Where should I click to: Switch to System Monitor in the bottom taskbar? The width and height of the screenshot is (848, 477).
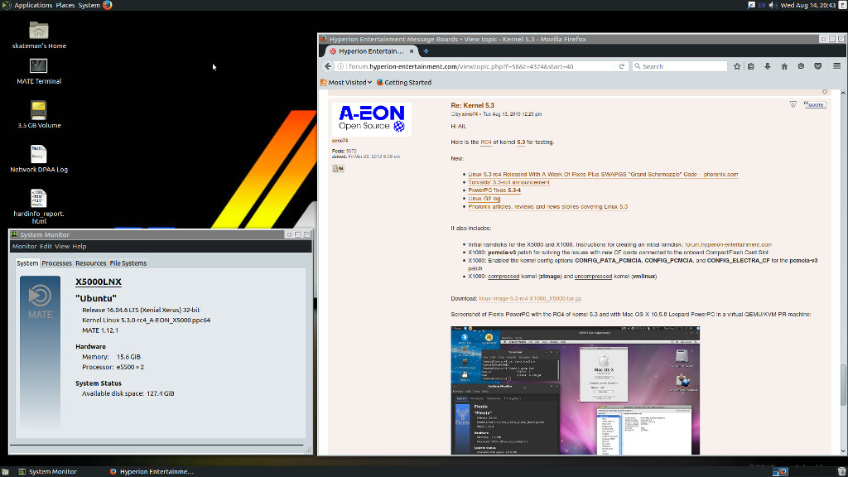coord(47,471)
